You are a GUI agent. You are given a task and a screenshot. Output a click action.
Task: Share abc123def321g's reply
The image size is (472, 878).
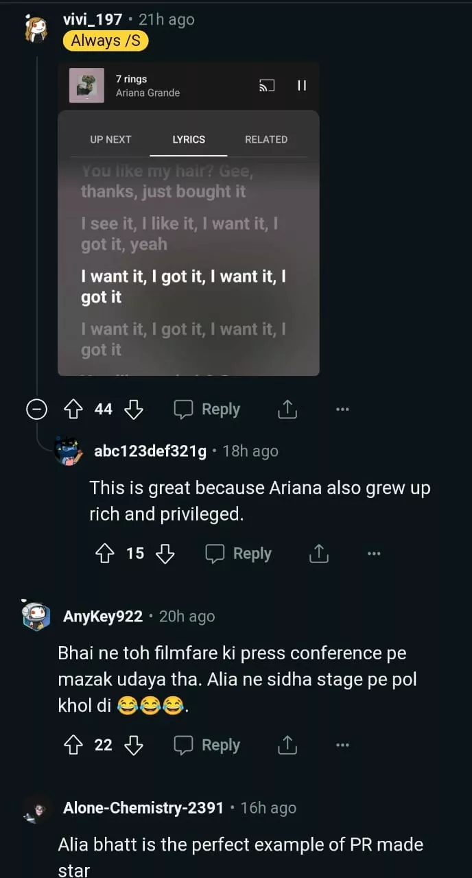click(x=319, y=554)
